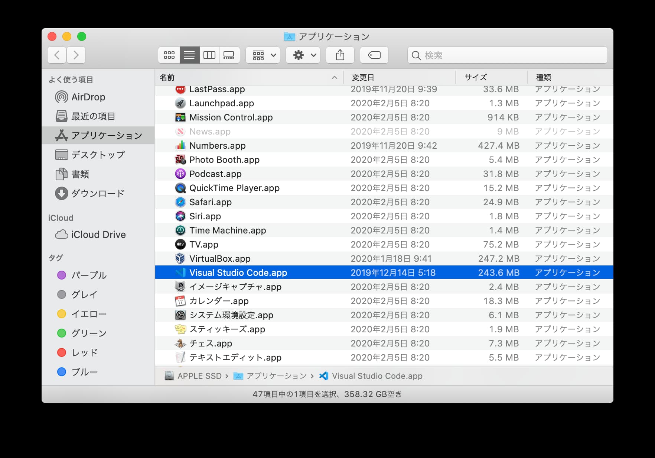Click the 427.4 MB size cell

coord(498,146)
